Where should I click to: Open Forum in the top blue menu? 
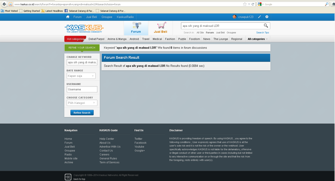coord(77,17)
